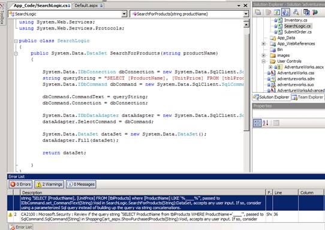Screen dimensions: 325x230
Task: Click the Properties icon in Solution Explorer toolbar
Action: tap(258, 12)
